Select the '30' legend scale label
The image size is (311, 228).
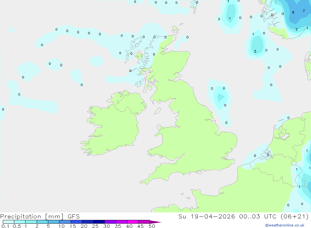tap(106, 226)
